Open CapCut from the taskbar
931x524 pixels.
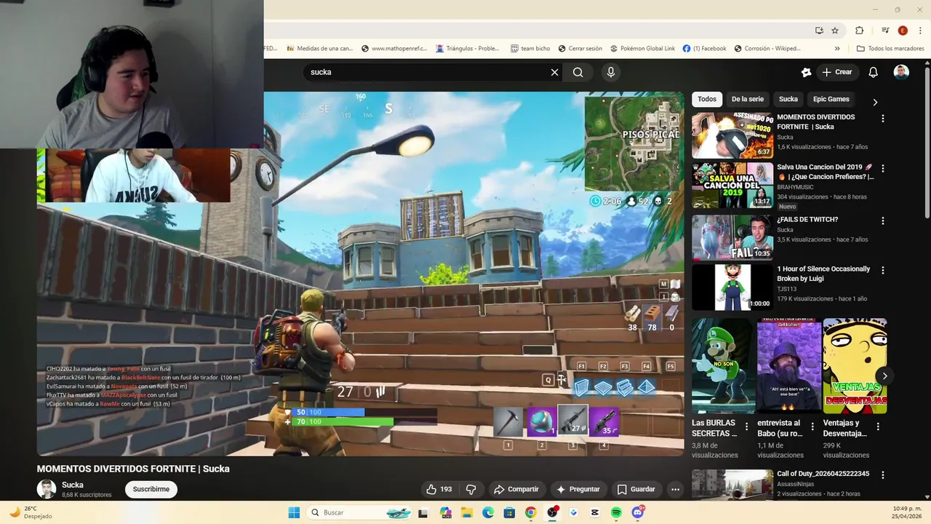pyautogui.click(x=595, y=512)
